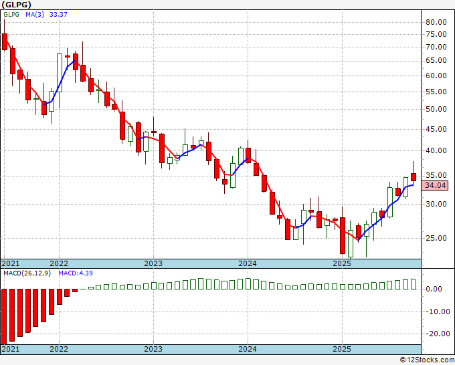The height and width of the screenshot is (365, 455).
Task: Click the 45.00 price axis label
Action: [436, 129]
